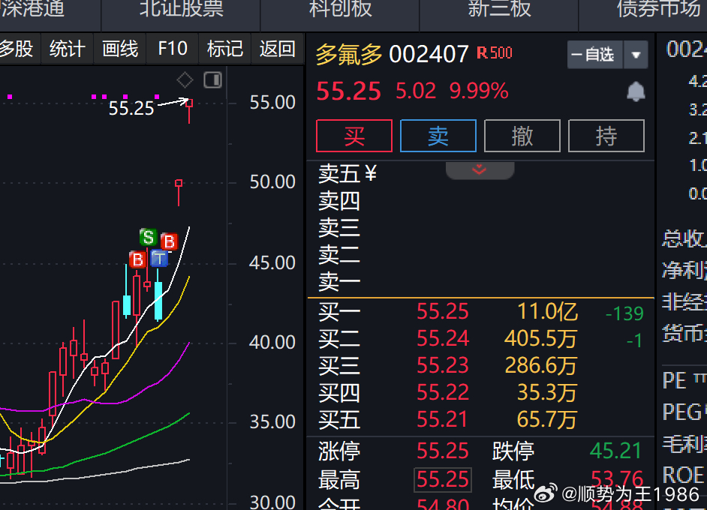Click 买四 price 55.22

442,392
